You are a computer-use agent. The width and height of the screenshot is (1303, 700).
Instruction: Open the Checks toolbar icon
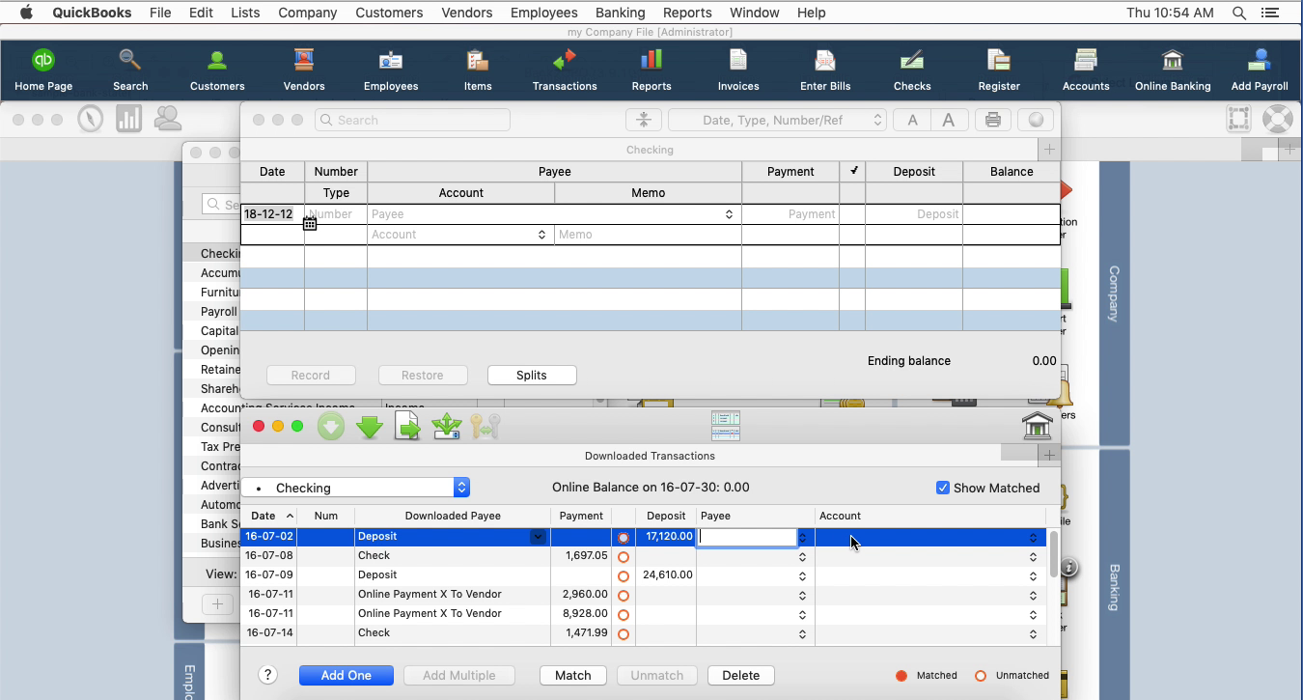[x=912, y=70]
